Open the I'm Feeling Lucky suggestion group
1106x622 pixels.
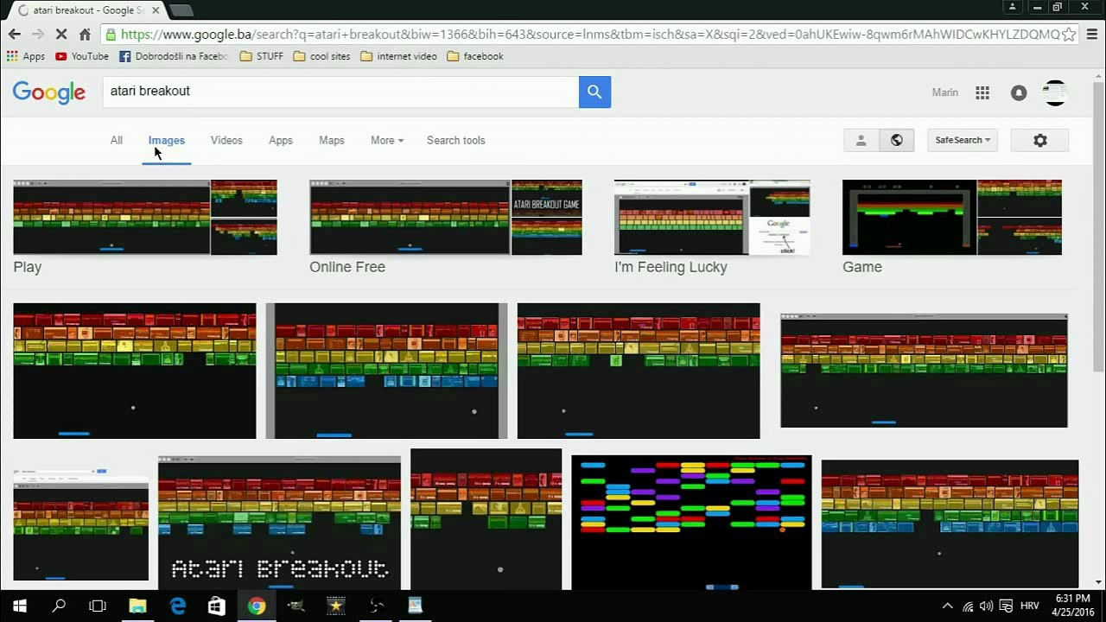point(712,227)
